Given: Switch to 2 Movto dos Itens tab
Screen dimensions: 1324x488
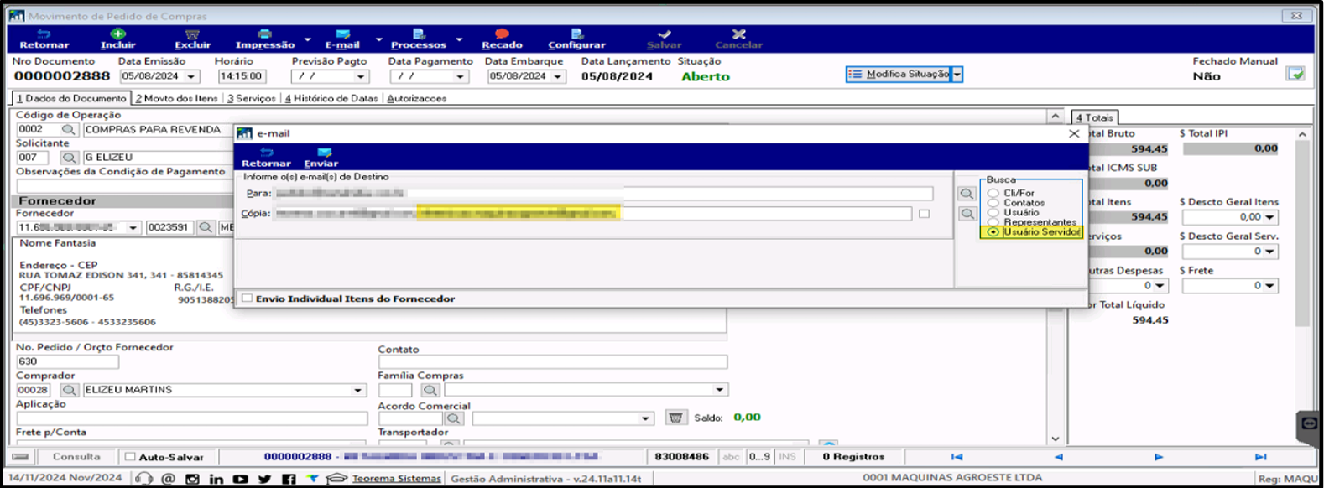Looking at the screenshot, I should tap(176, 98).
